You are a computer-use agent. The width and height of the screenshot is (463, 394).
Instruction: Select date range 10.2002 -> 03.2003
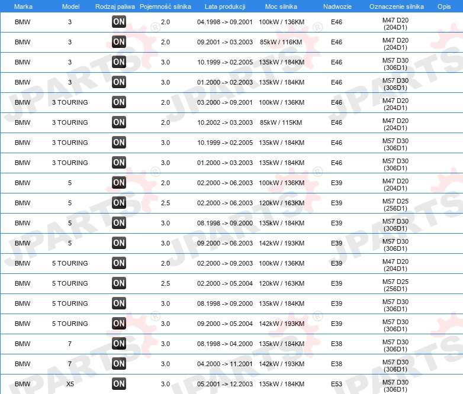click(225, 122)
